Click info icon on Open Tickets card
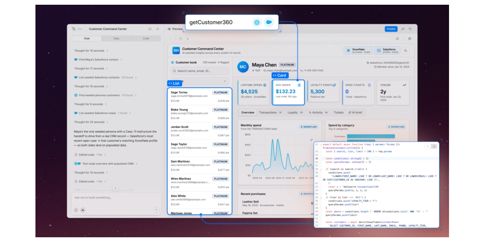Image resolution: width=484 pixels, height=242 pixels. click(x=370, y=85)
